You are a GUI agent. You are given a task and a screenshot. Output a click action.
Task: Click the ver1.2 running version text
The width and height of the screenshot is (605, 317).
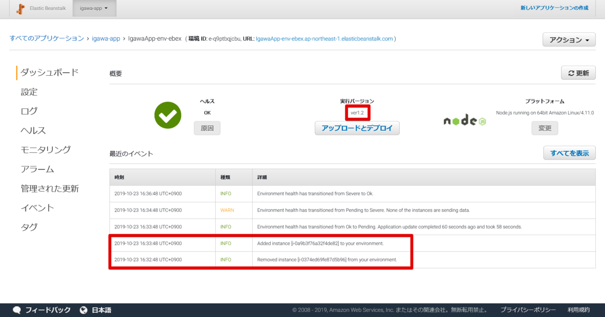[x=357, y=113]
